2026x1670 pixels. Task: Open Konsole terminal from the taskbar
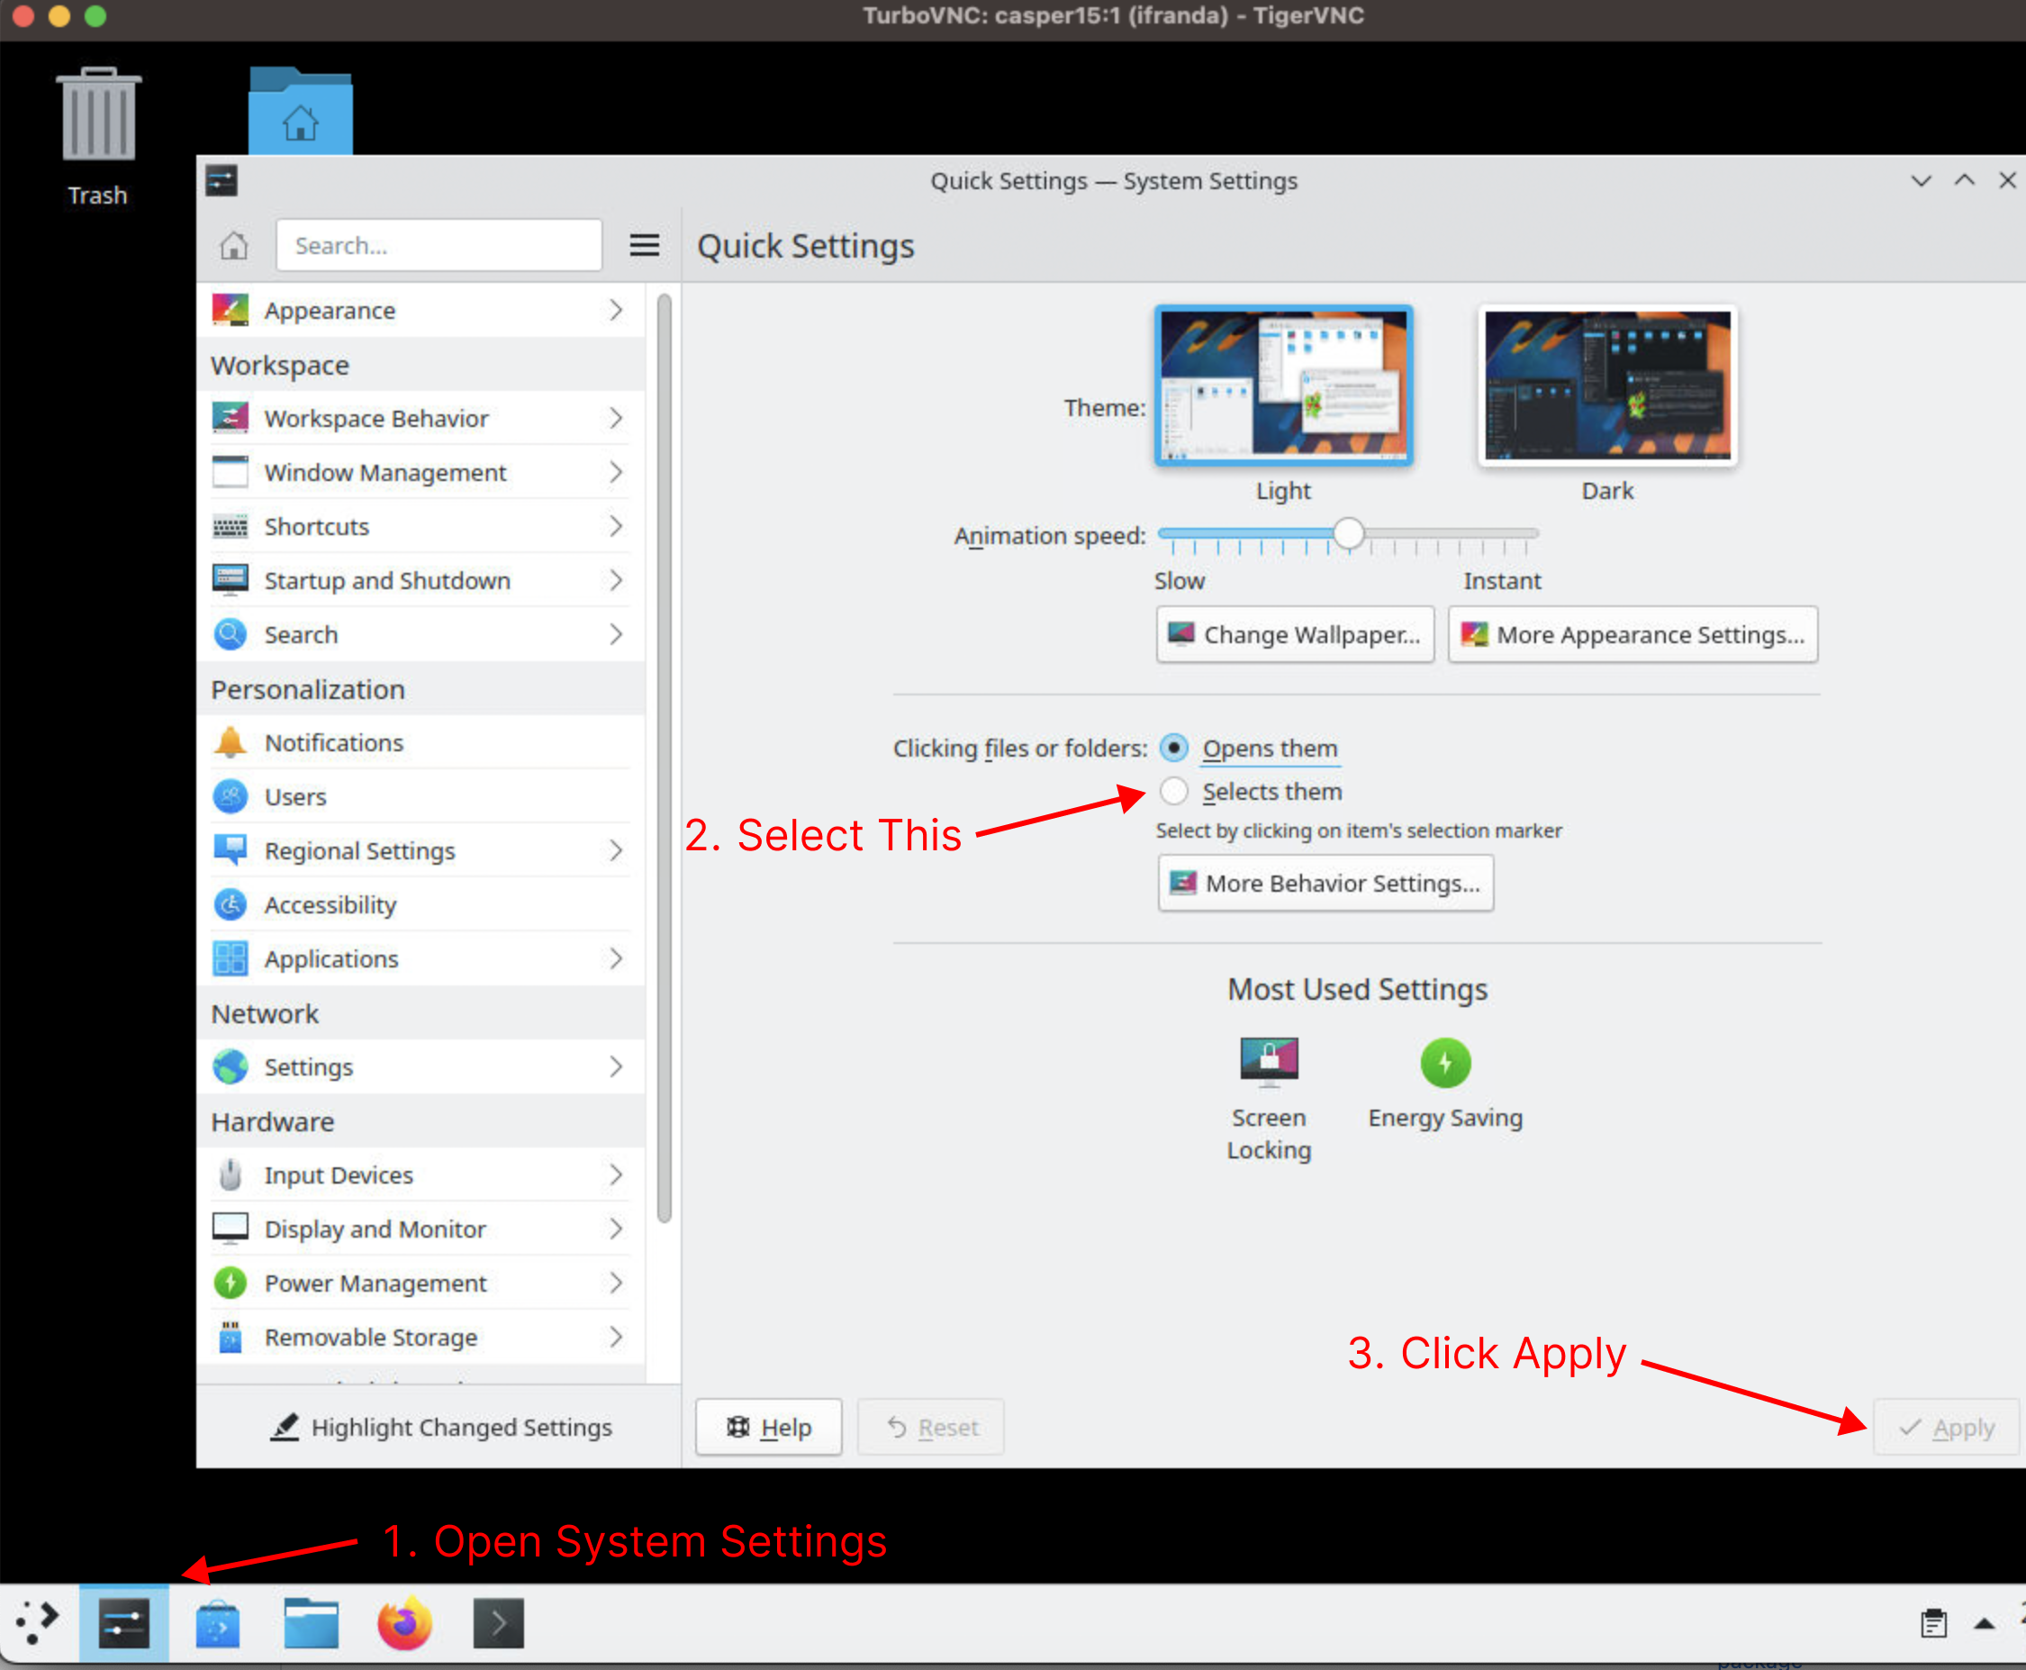[498, 1625]
